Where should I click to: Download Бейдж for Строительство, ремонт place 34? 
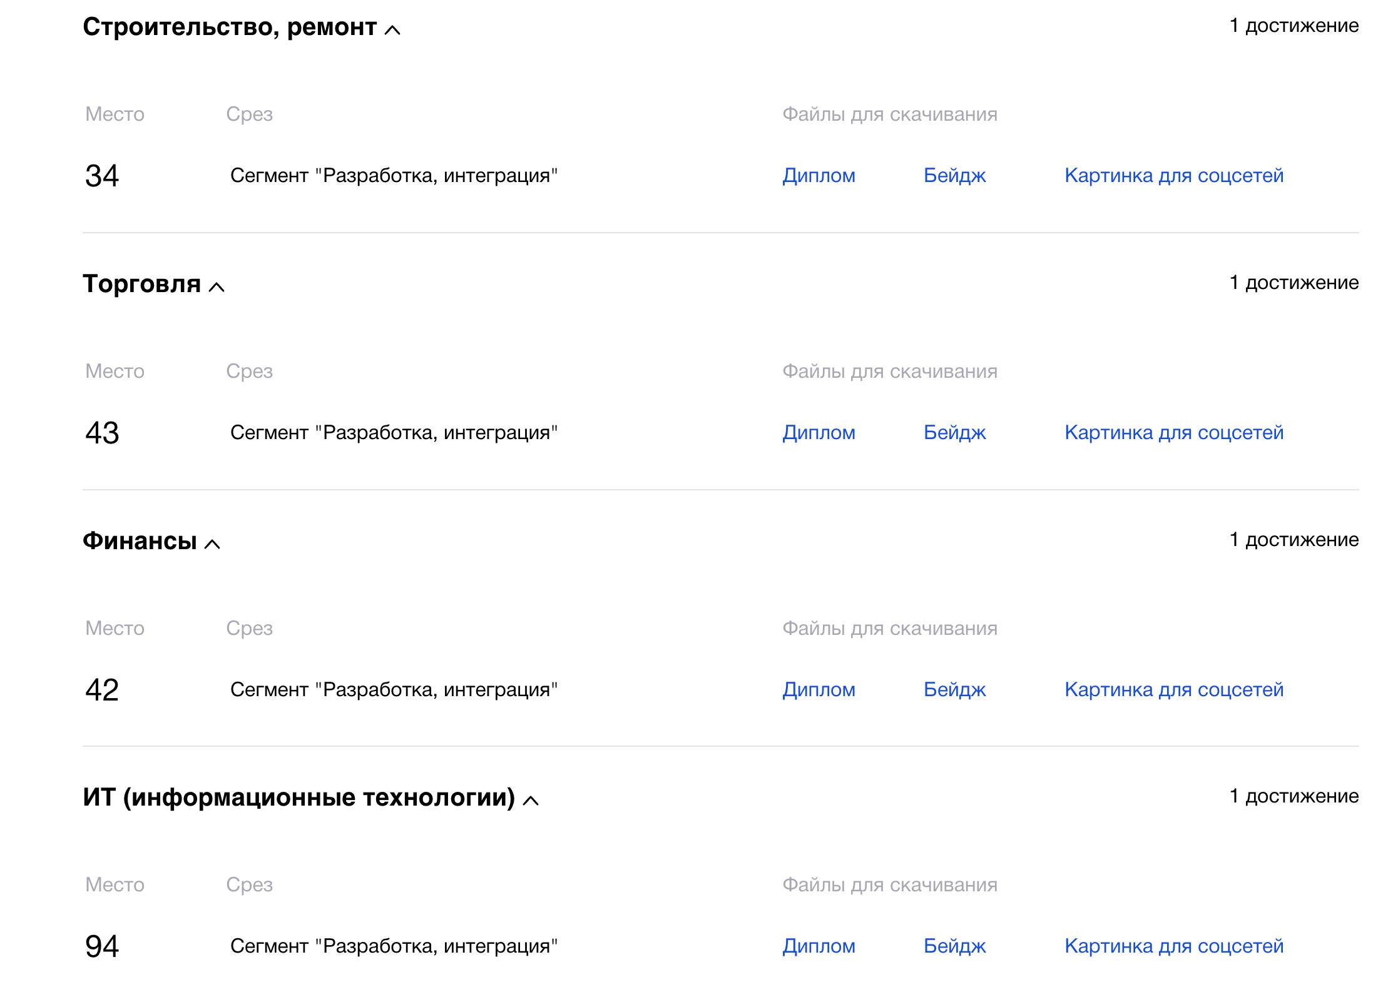[955, 176]
